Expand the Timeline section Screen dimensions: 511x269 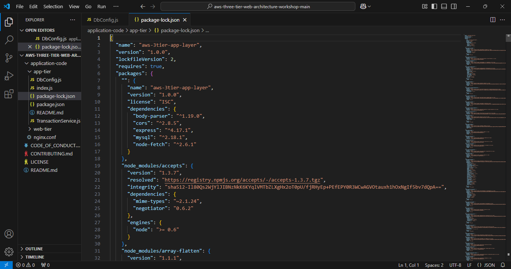pyautogui.click(x=22, y=257)
